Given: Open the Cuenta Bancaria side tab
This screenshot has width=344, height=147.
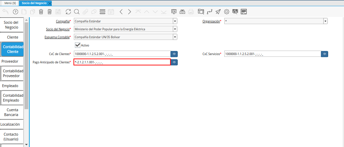Looking at the screenshot, I should (12, 112).
